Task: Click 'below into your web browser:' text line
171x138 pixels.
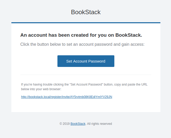Action: coord(41,89)
